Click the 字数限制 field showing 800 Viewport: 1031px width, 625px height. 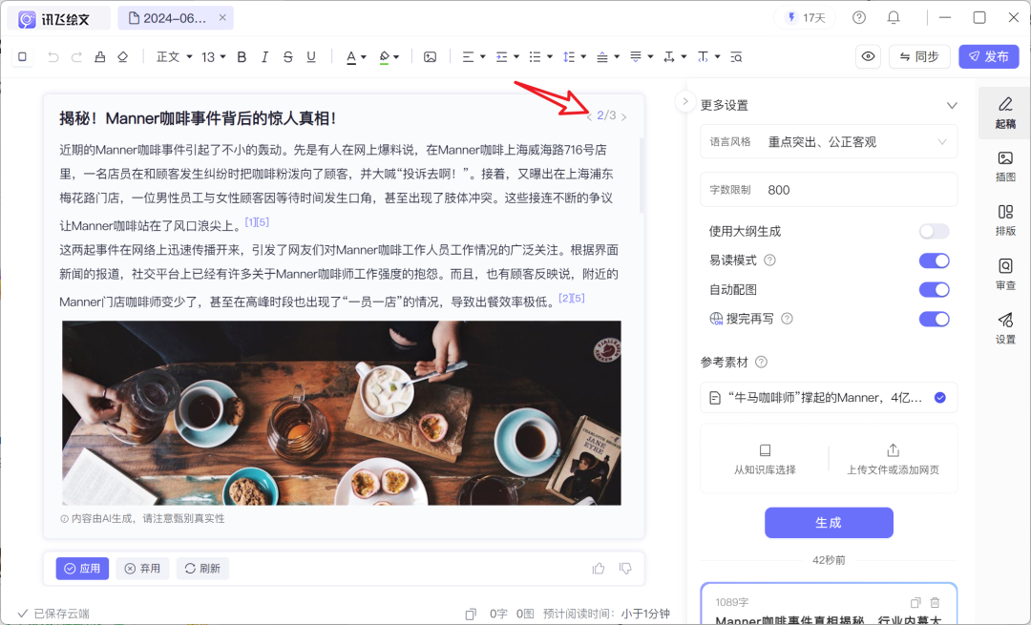[829, 190]
